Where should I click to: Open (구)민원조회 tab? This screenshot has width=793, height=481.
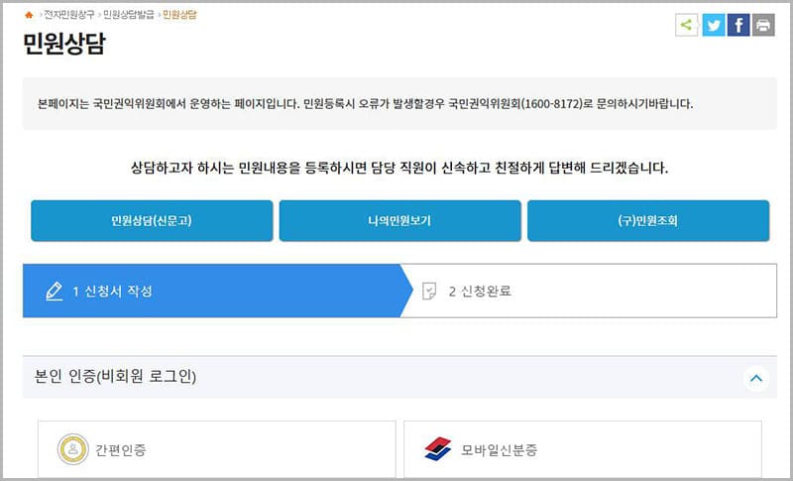click(647, 221)
